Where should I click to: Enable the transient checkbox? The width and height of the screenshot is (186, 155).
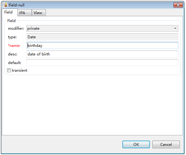pos(9,70)
